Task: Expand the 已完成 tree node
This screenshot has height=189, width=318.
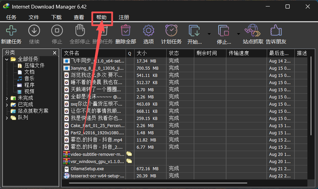Action: [x=7, y=105]
